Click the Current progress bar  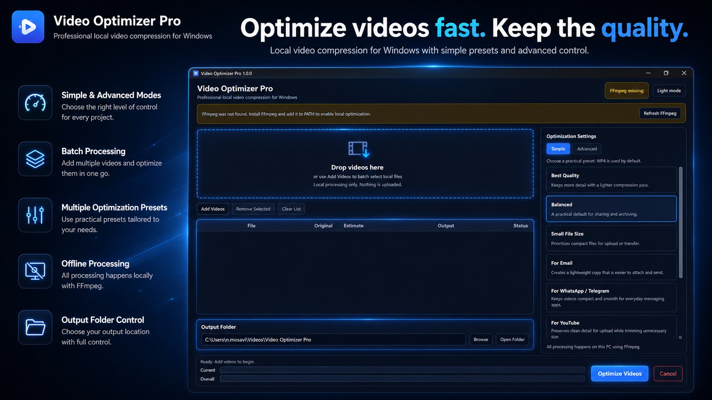402,370
